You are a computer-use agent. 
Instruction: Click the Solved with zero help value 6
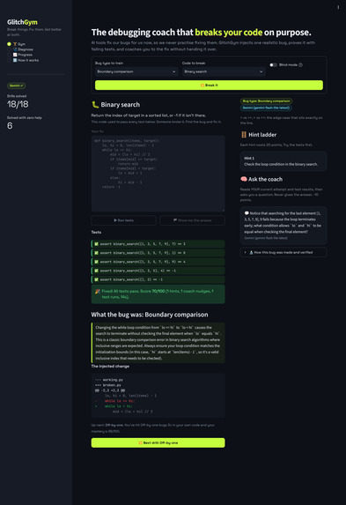pos(10,126)
